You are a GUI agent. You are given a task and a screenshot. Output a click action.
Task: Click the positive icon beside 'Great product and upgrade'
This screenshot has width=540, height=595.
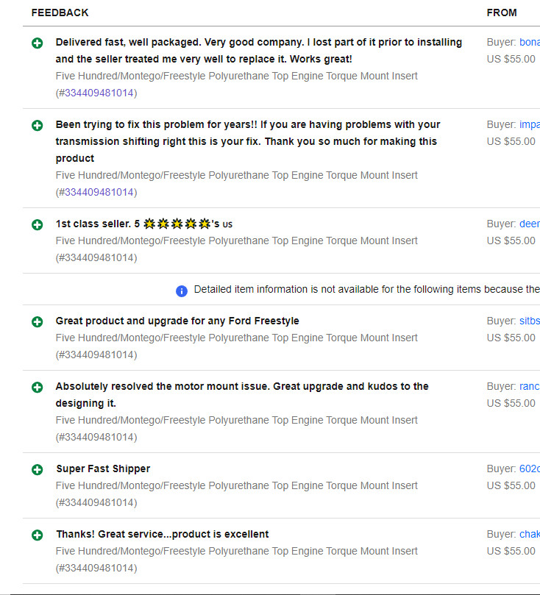tap(38, 322)
